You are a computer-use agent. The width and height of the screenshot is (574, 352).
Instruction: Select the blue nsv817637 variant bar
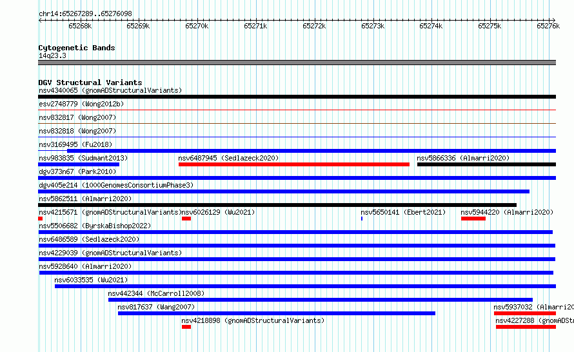click(277, 313)
